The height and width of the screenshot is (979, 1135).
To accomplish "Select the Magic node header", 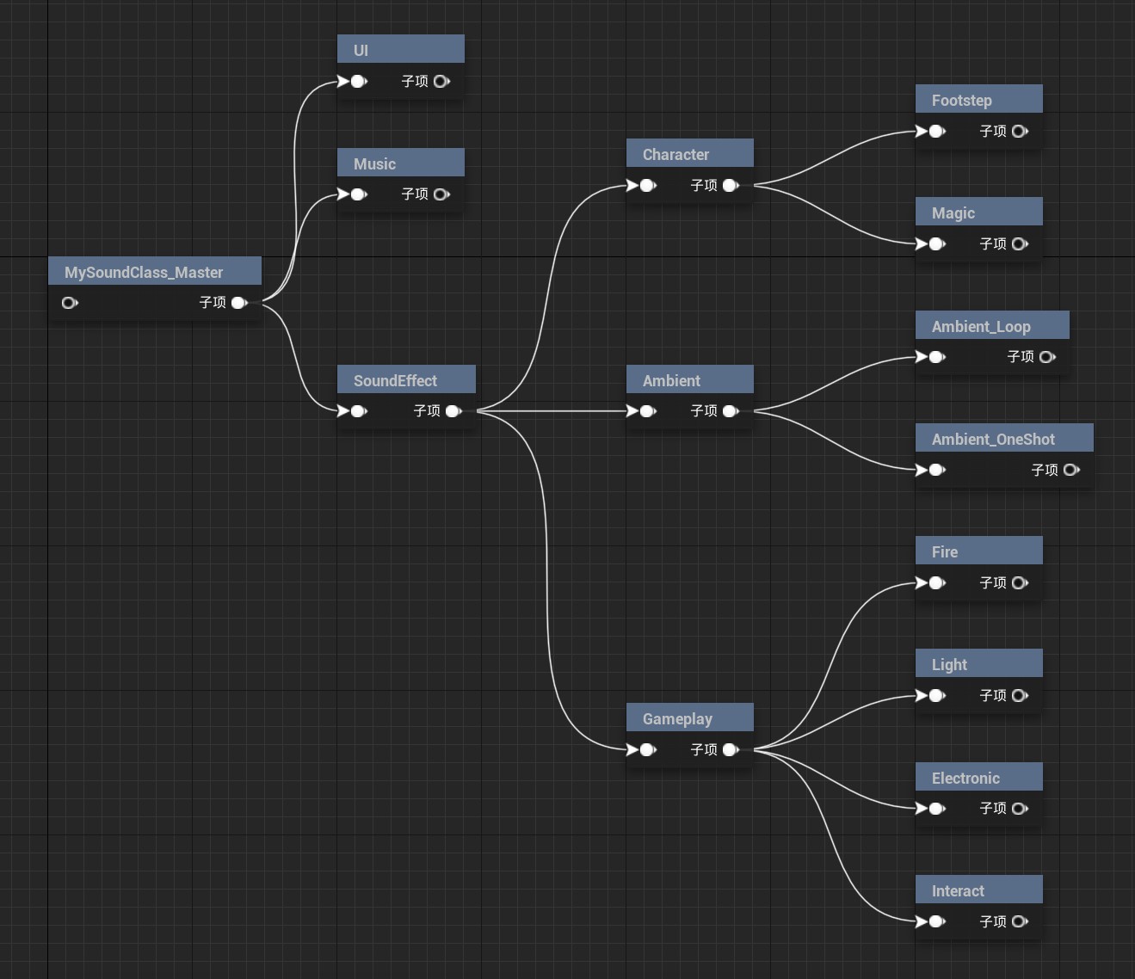I will point(978,212).
